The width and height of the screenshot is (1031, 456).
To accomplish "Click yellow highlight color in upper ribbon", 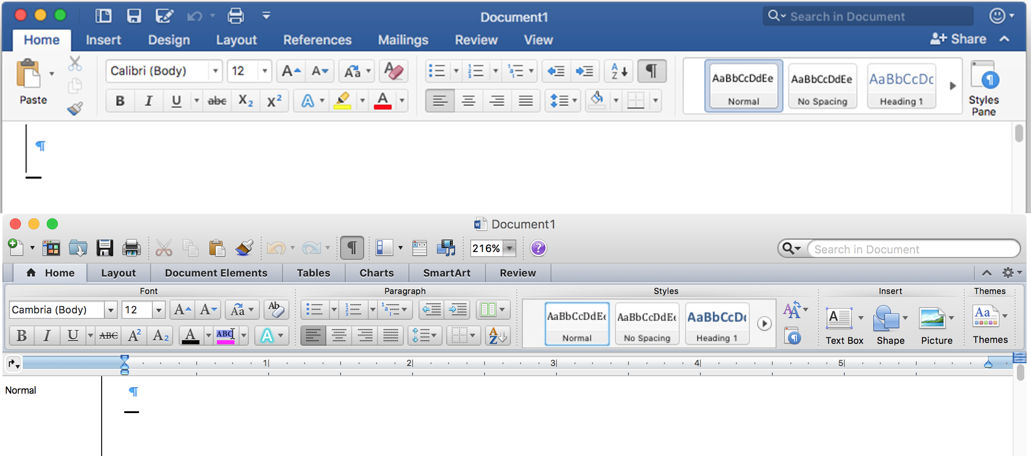I will [342, 101].
